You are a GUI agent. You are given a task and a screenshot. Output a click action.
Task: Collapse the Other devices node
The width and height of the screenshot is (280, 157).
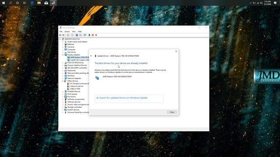tap(63, 81)
